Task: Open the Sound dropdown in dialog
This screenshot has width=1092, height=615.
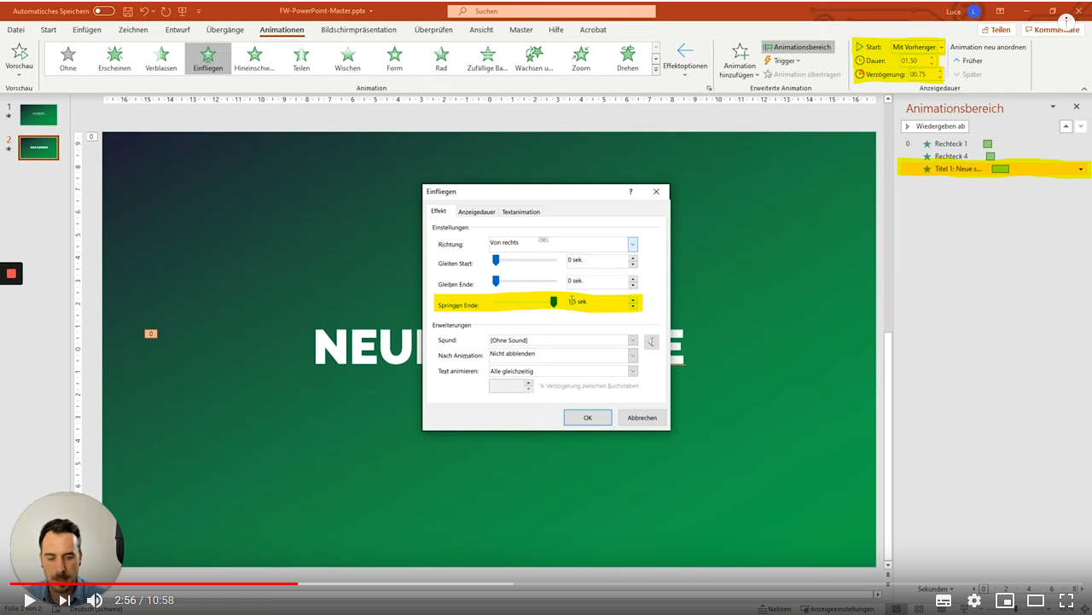Action: coord(633,340)
